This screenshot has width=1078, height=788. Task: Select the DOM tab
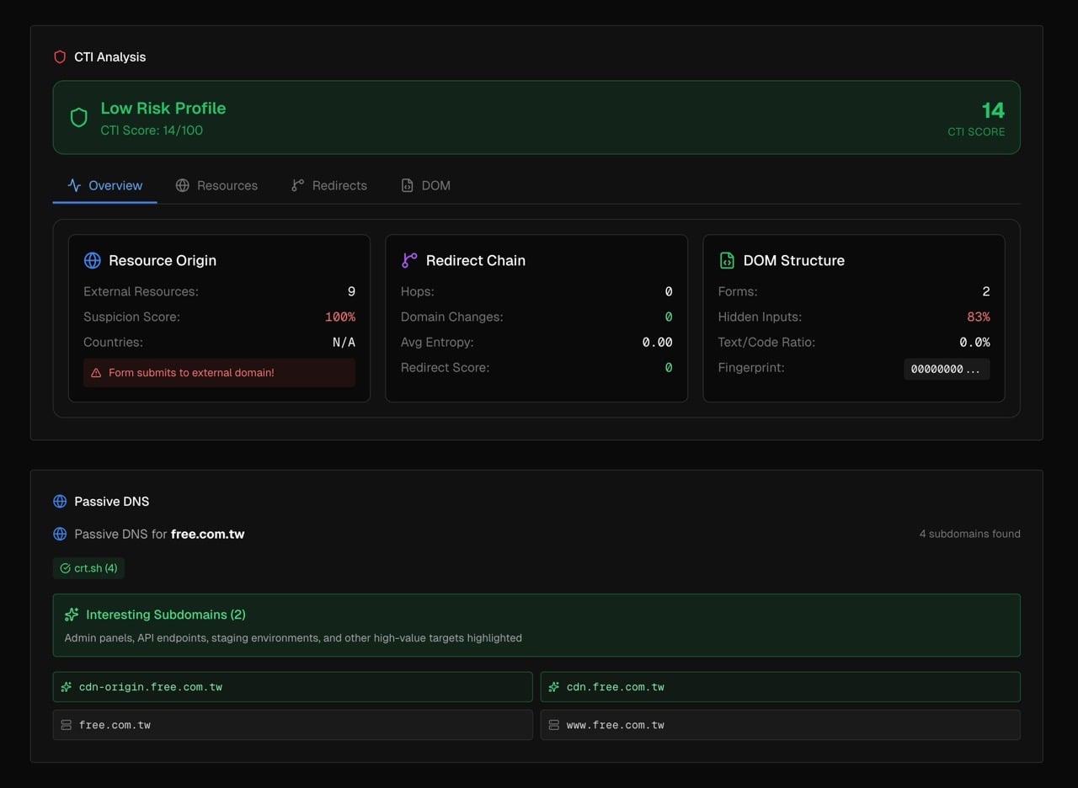(425, 186)
